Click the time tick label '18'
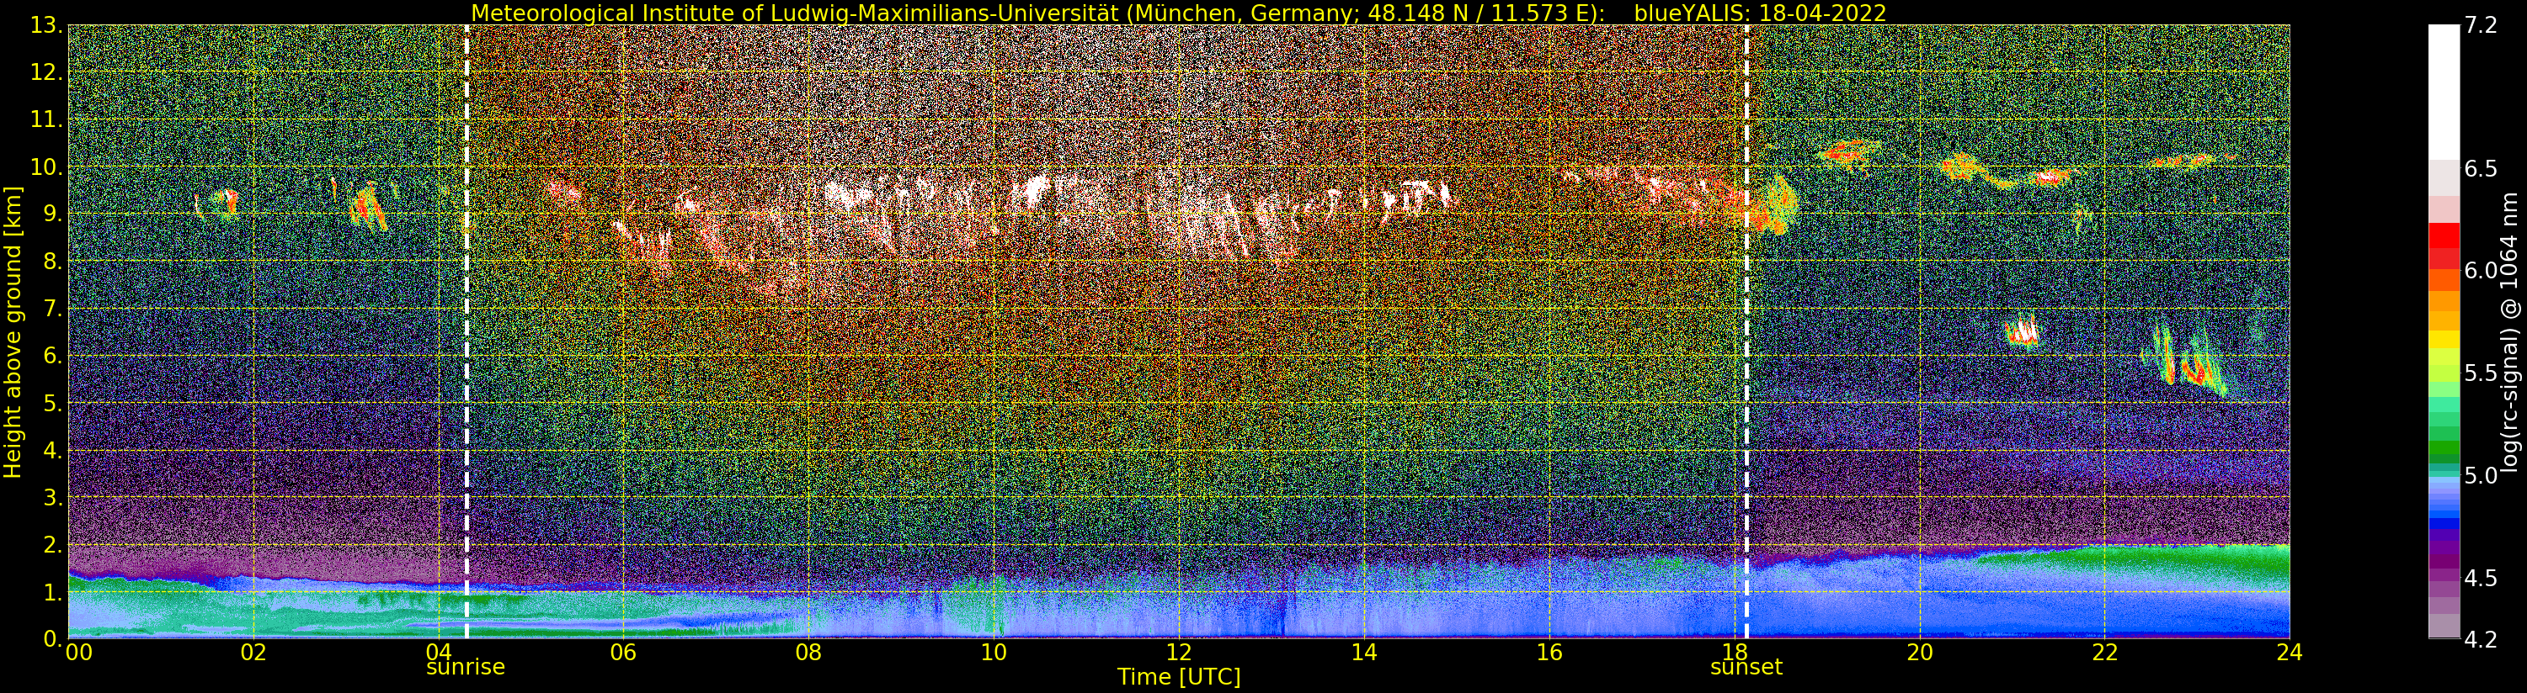 [x=1735, y=653]
